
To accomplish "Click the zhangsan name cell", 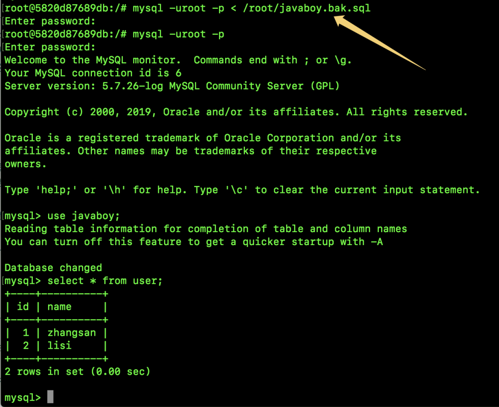I will [x=72, y=333].
